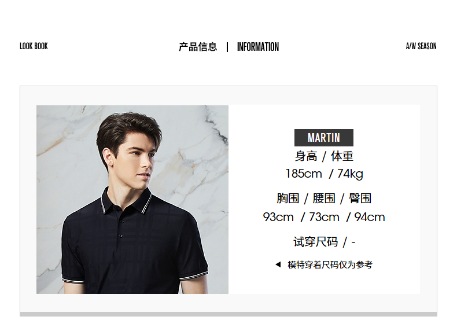Click the model photo in black polo
457x320 pixels.
(132, 199)
